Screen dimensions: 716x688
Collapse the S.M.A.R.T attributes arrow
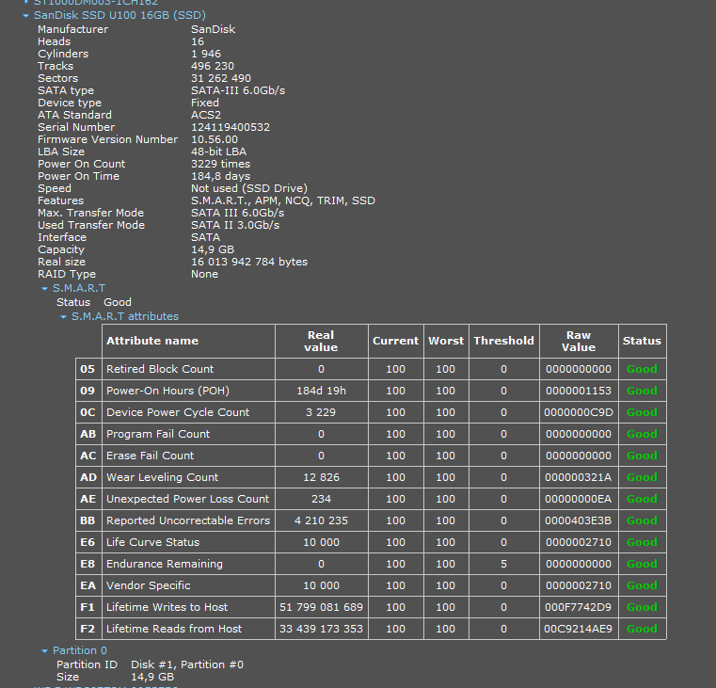tap(63, 316)
